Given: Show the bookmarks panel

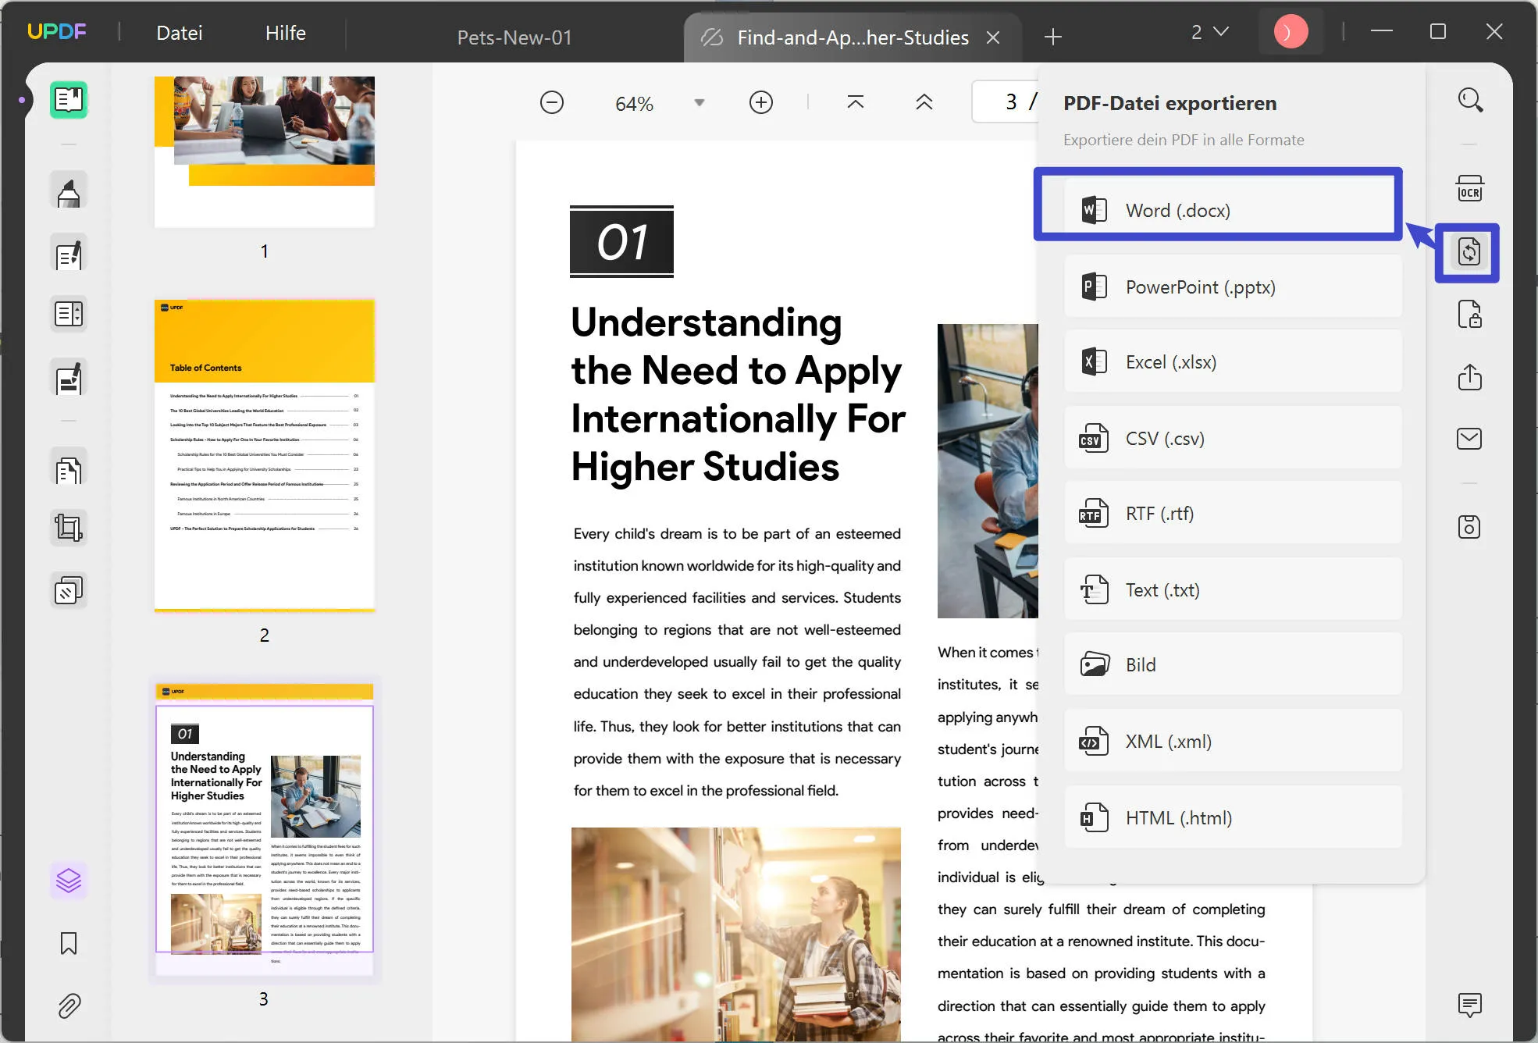Looking at the screenshot, I should tap(69, 943).
